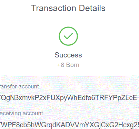Click the Transfer account label
The width and height of the screenshot is (139, 129).
19,87
